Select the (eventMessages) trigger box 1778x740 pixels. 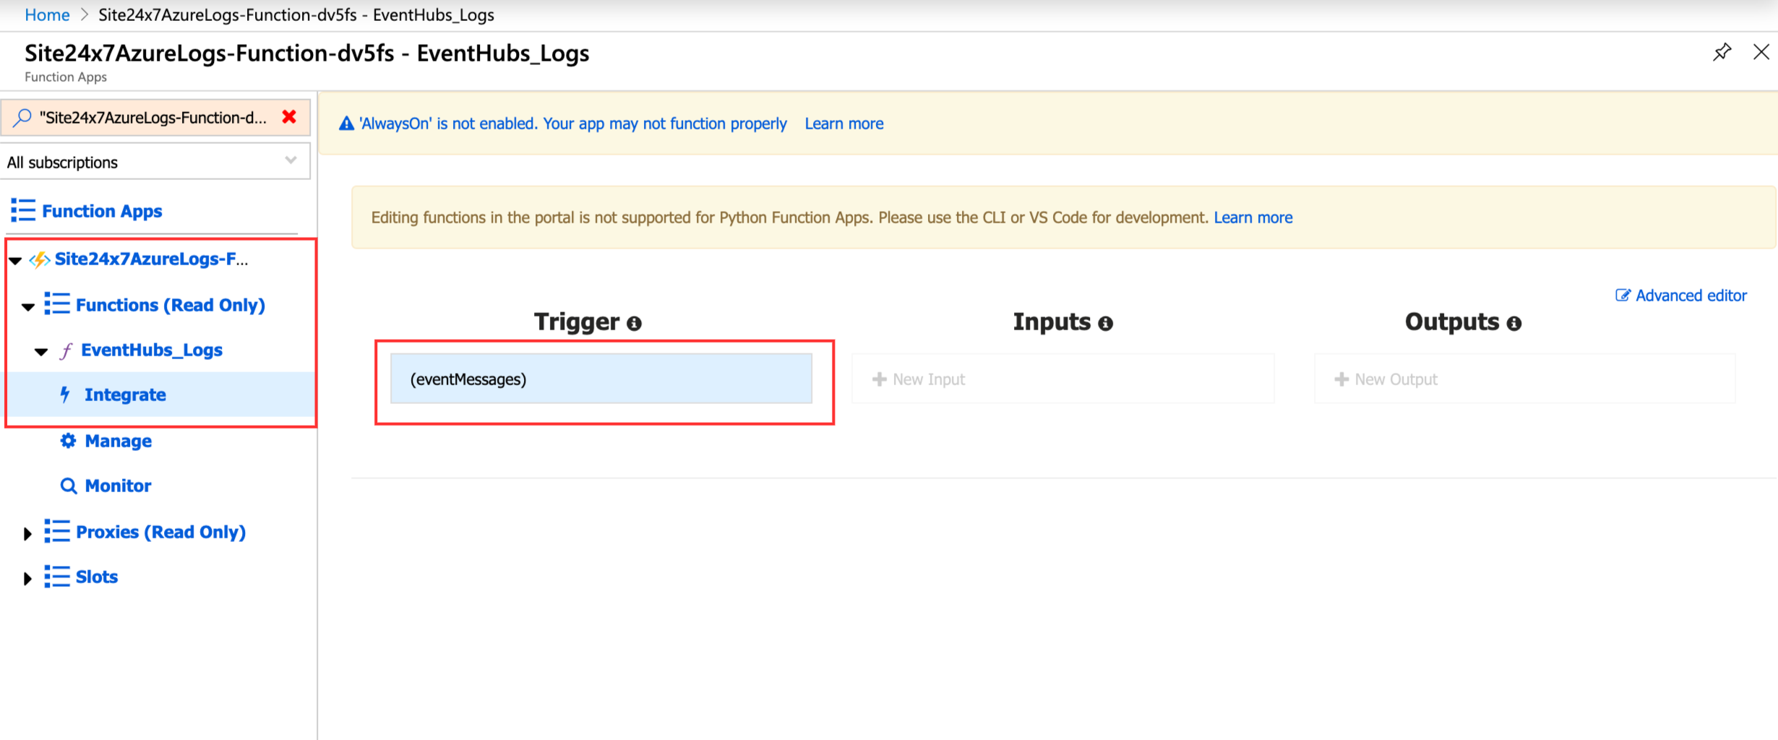pos(601,378)
